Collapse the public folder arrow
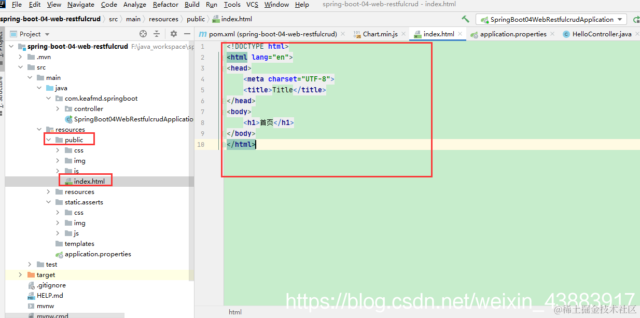Viewport: 640px width, 318px height. coord(49,140)
